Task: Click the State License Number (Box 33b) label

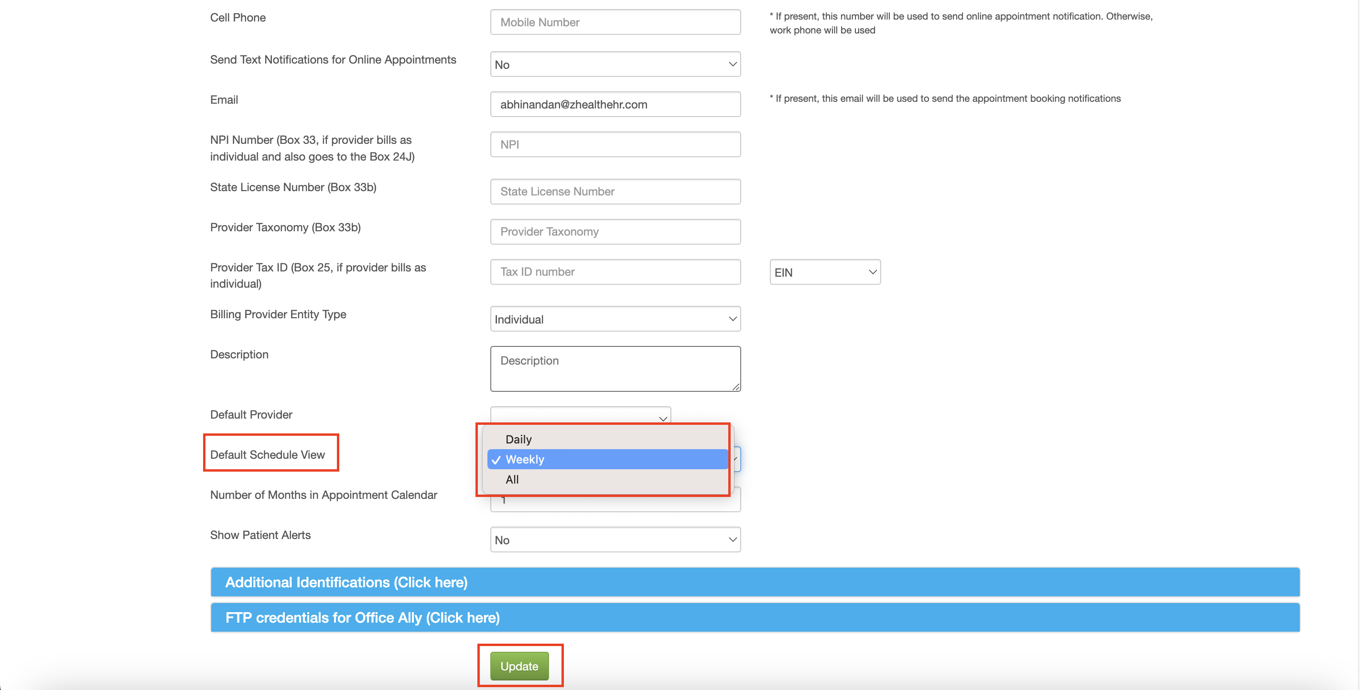Action: 293,187
